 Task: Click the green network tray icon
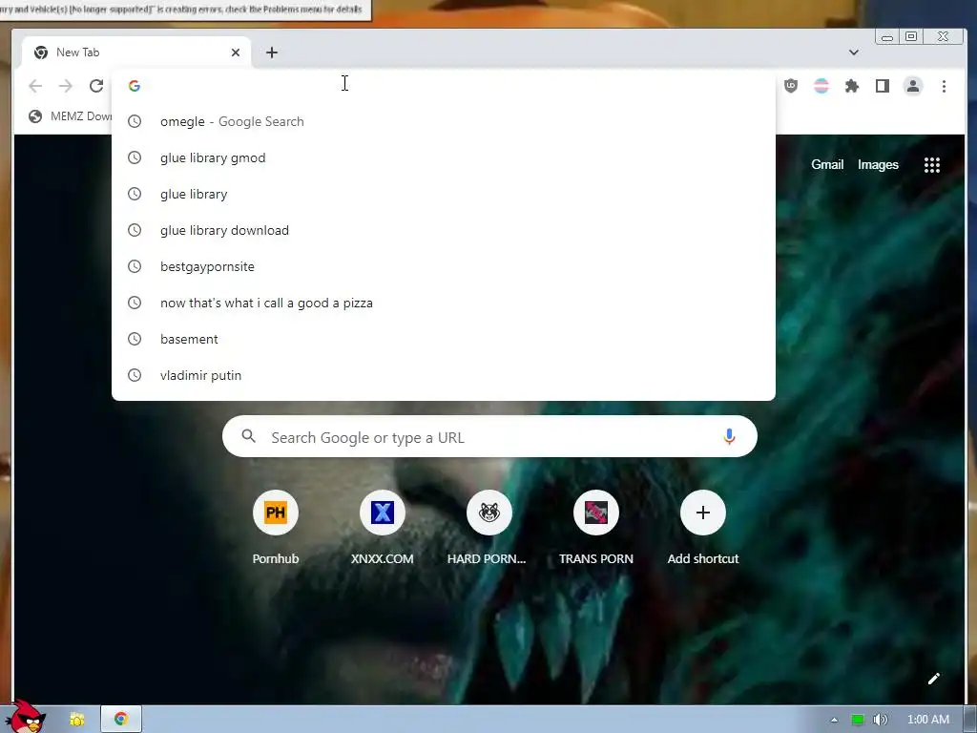pyautogui.click(x=858, y=720)
